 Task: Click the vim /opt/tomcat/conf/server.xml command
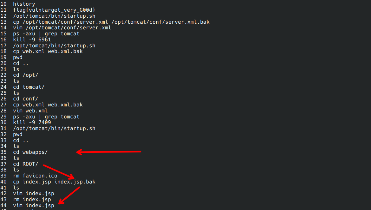62,28
